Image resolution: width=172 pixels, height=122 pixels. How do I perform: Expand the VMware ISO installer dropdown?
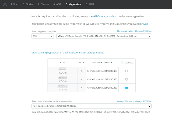[x=104, y=36]
